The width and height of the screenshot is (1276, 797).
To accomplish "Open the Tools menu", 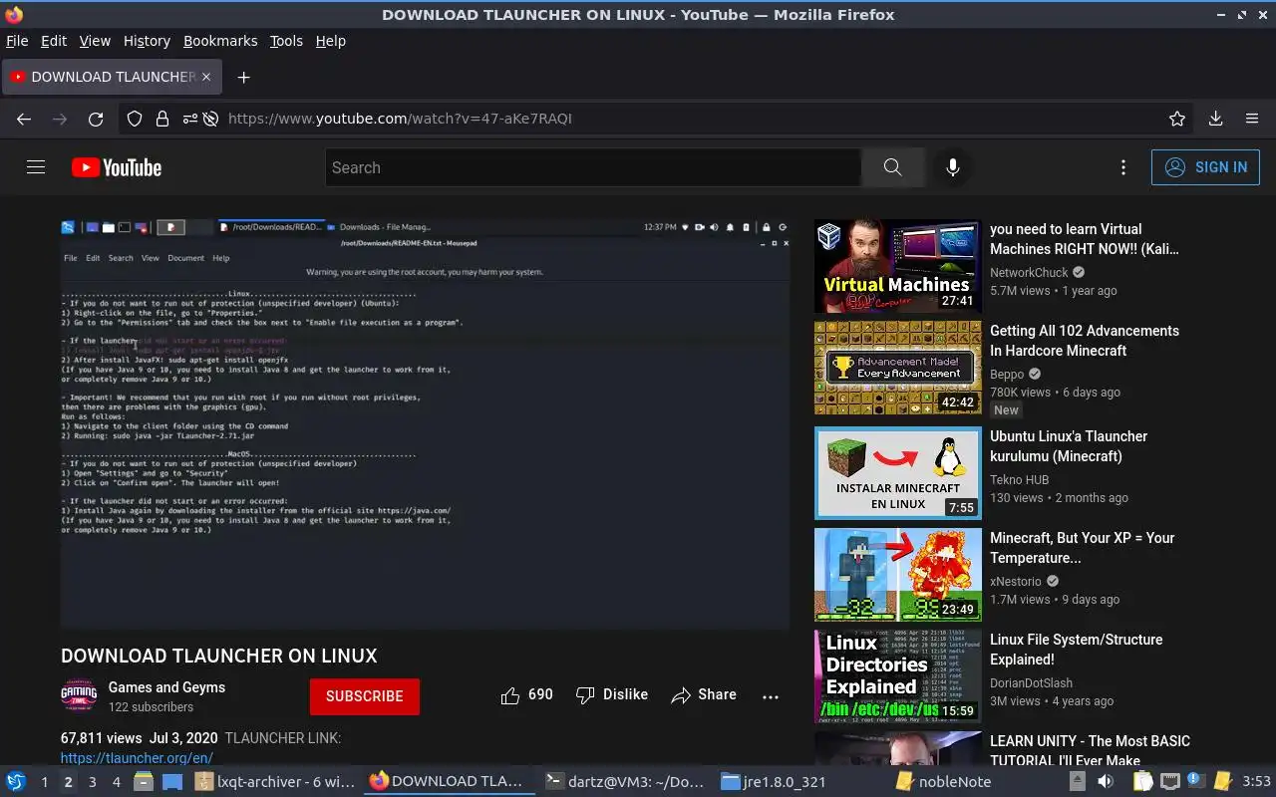I will click(286, 41).
